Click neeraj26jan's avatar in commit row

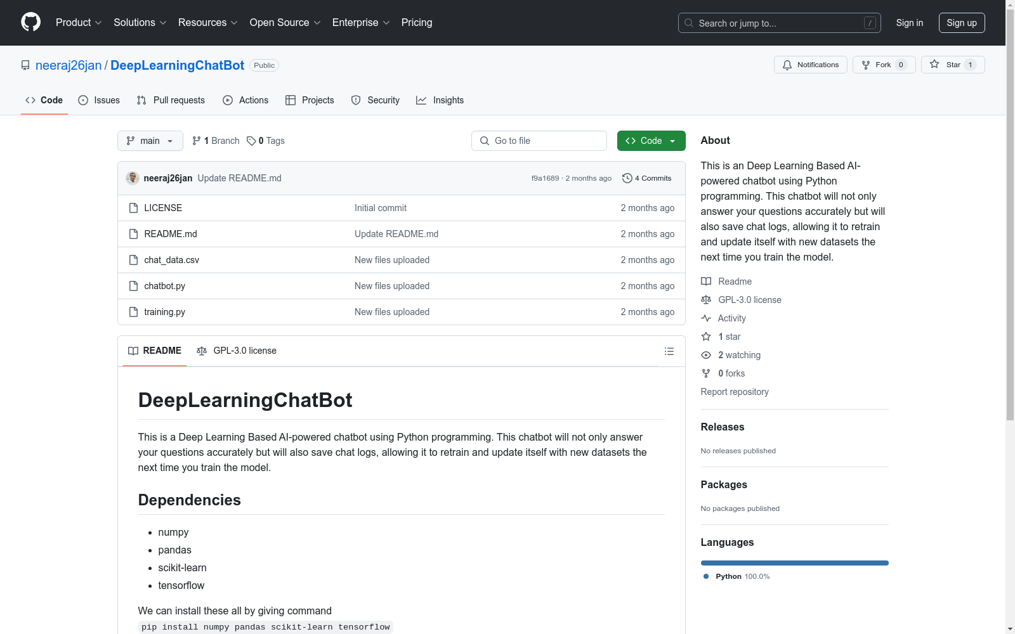pyautogui.click(x=133, y=178)
